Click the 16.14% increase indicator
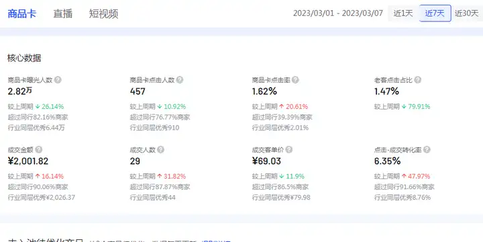 [49, 176]
